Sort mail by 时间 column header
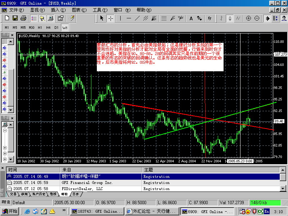Screen dimensions: 288x216 pos(33,170)
